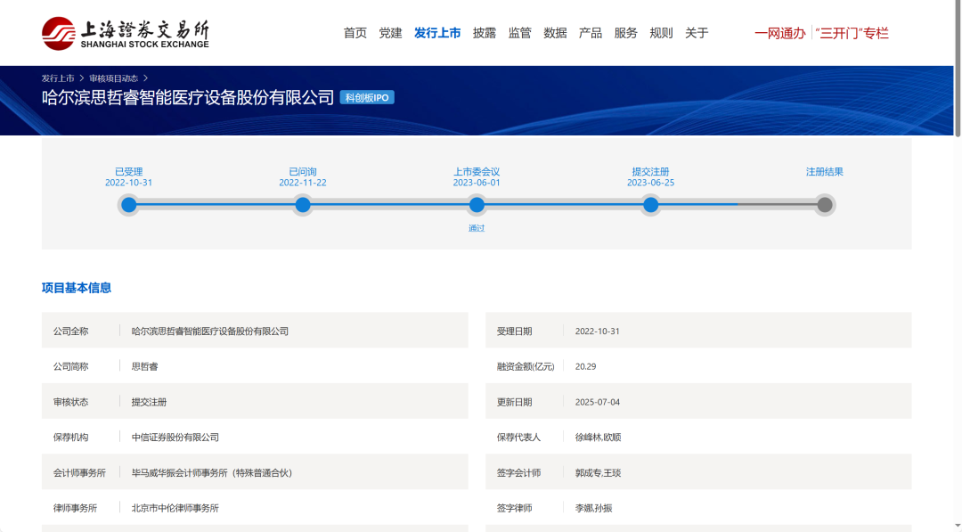Click the 项目基本信息 section heading

point(77,288)
